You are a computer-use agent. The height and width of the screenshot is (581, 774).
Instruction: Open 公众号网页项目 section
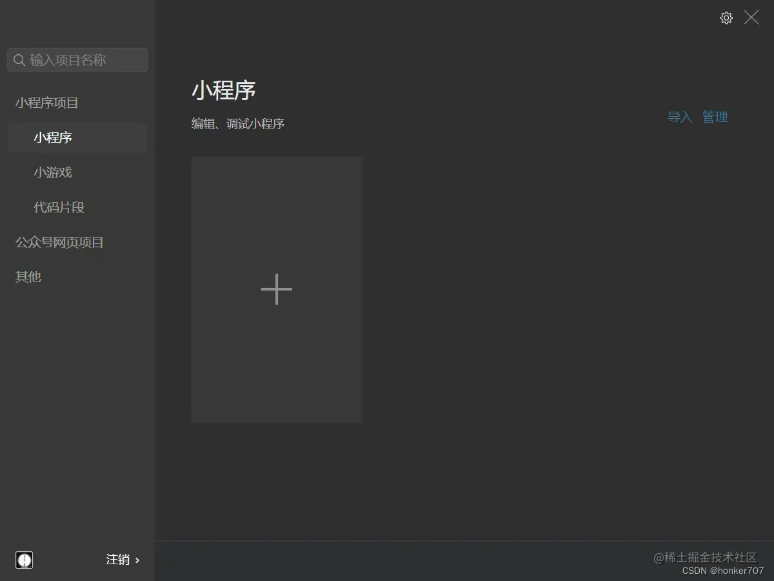(x=58, y=242)
